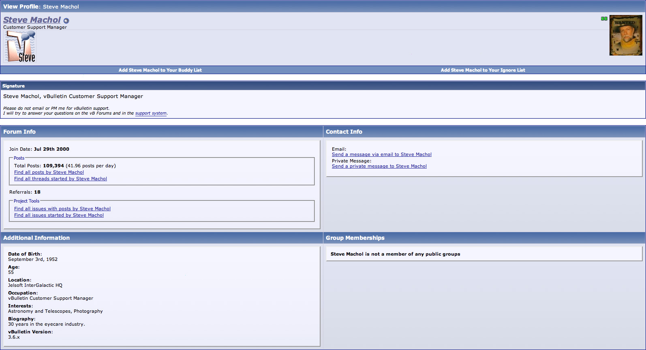The image size is (646, 350).
Task: Open the support system link in signature
Action: click(x=151, y=113)
